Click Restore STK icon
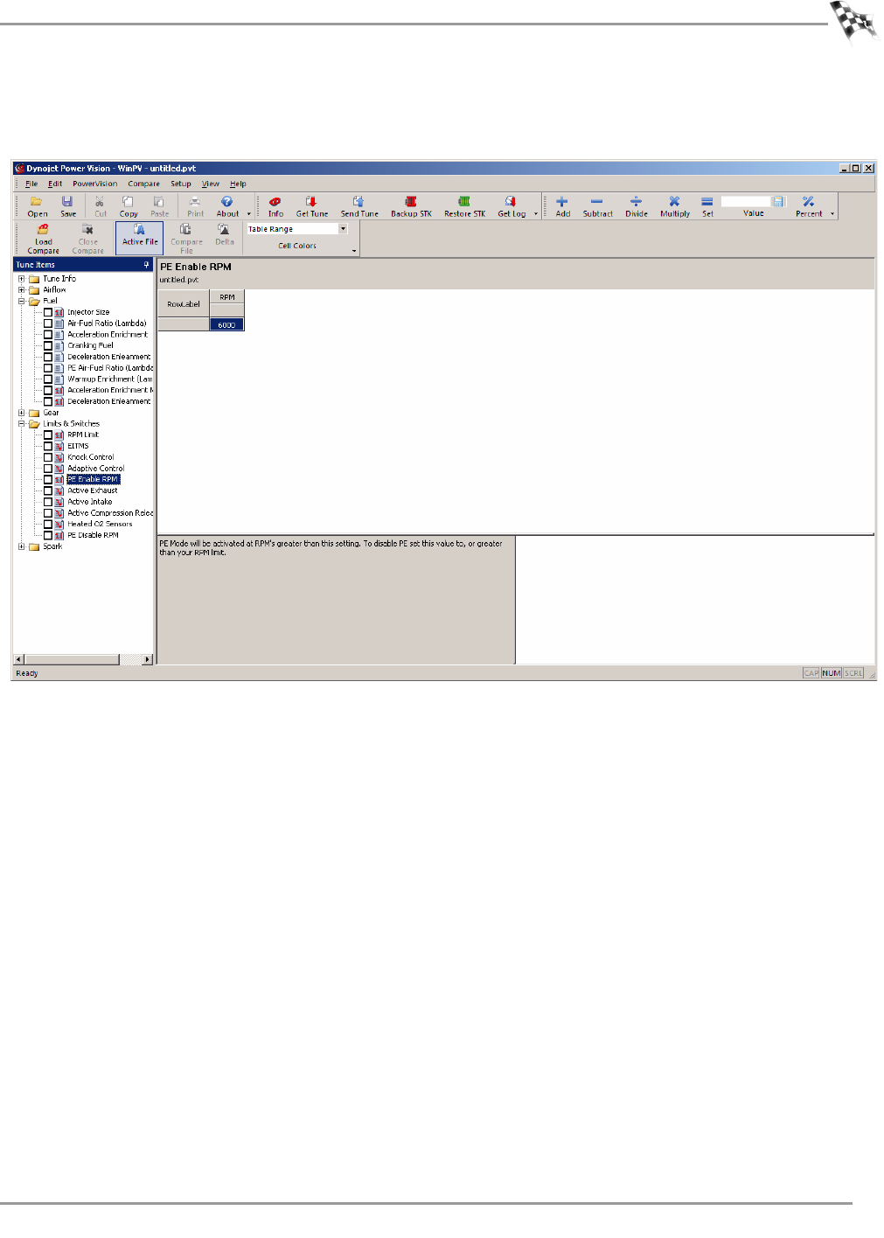Image resolution: width=884 pixels, height=1238 pixels. click(x=464, y=206)
